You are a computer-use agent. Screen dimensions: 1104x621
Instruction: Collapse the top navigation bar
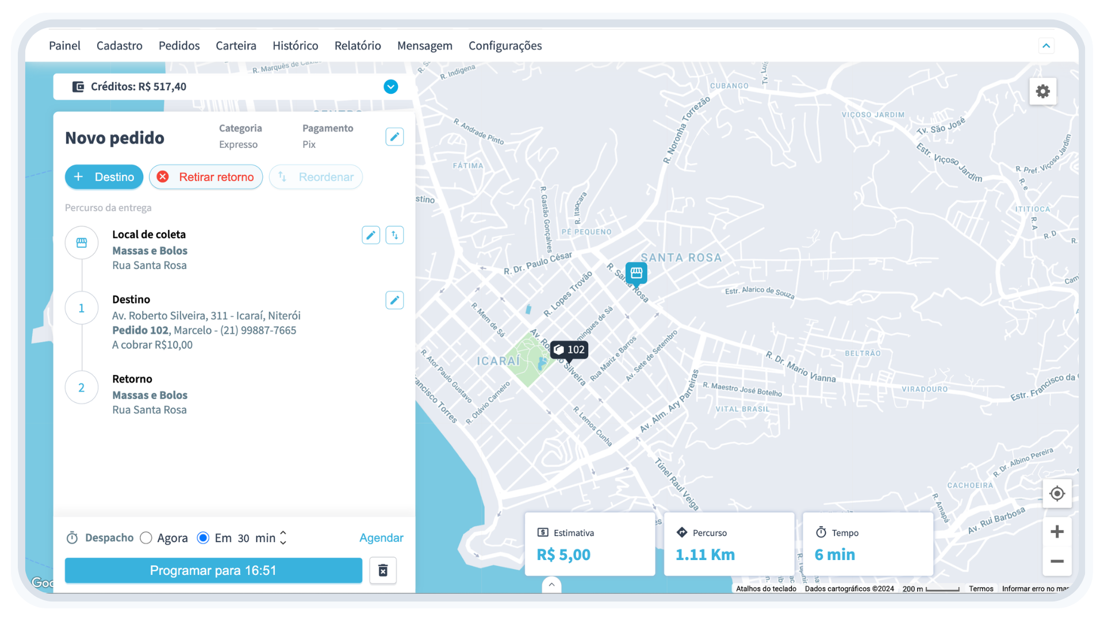(x=1046, y=46)
